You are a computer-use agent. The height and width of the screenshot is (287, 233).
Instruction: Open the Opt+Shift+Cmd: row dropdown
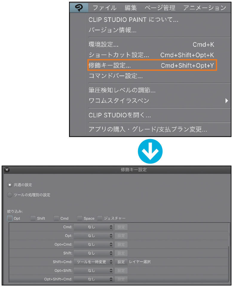[93, 279]
